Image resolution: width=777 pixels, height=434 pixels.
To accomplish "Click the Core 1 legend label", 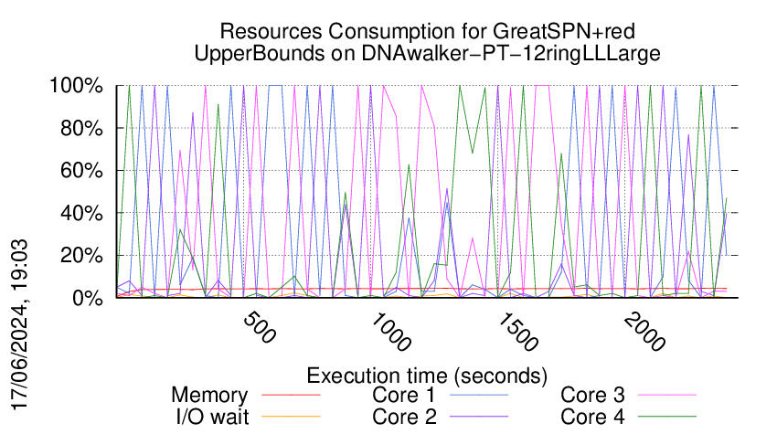I will pyautogui.click(x=404, y=395).
